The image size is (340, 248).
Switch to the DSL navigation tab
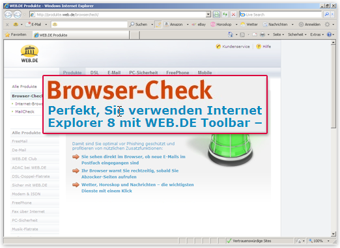coord(94,72)
